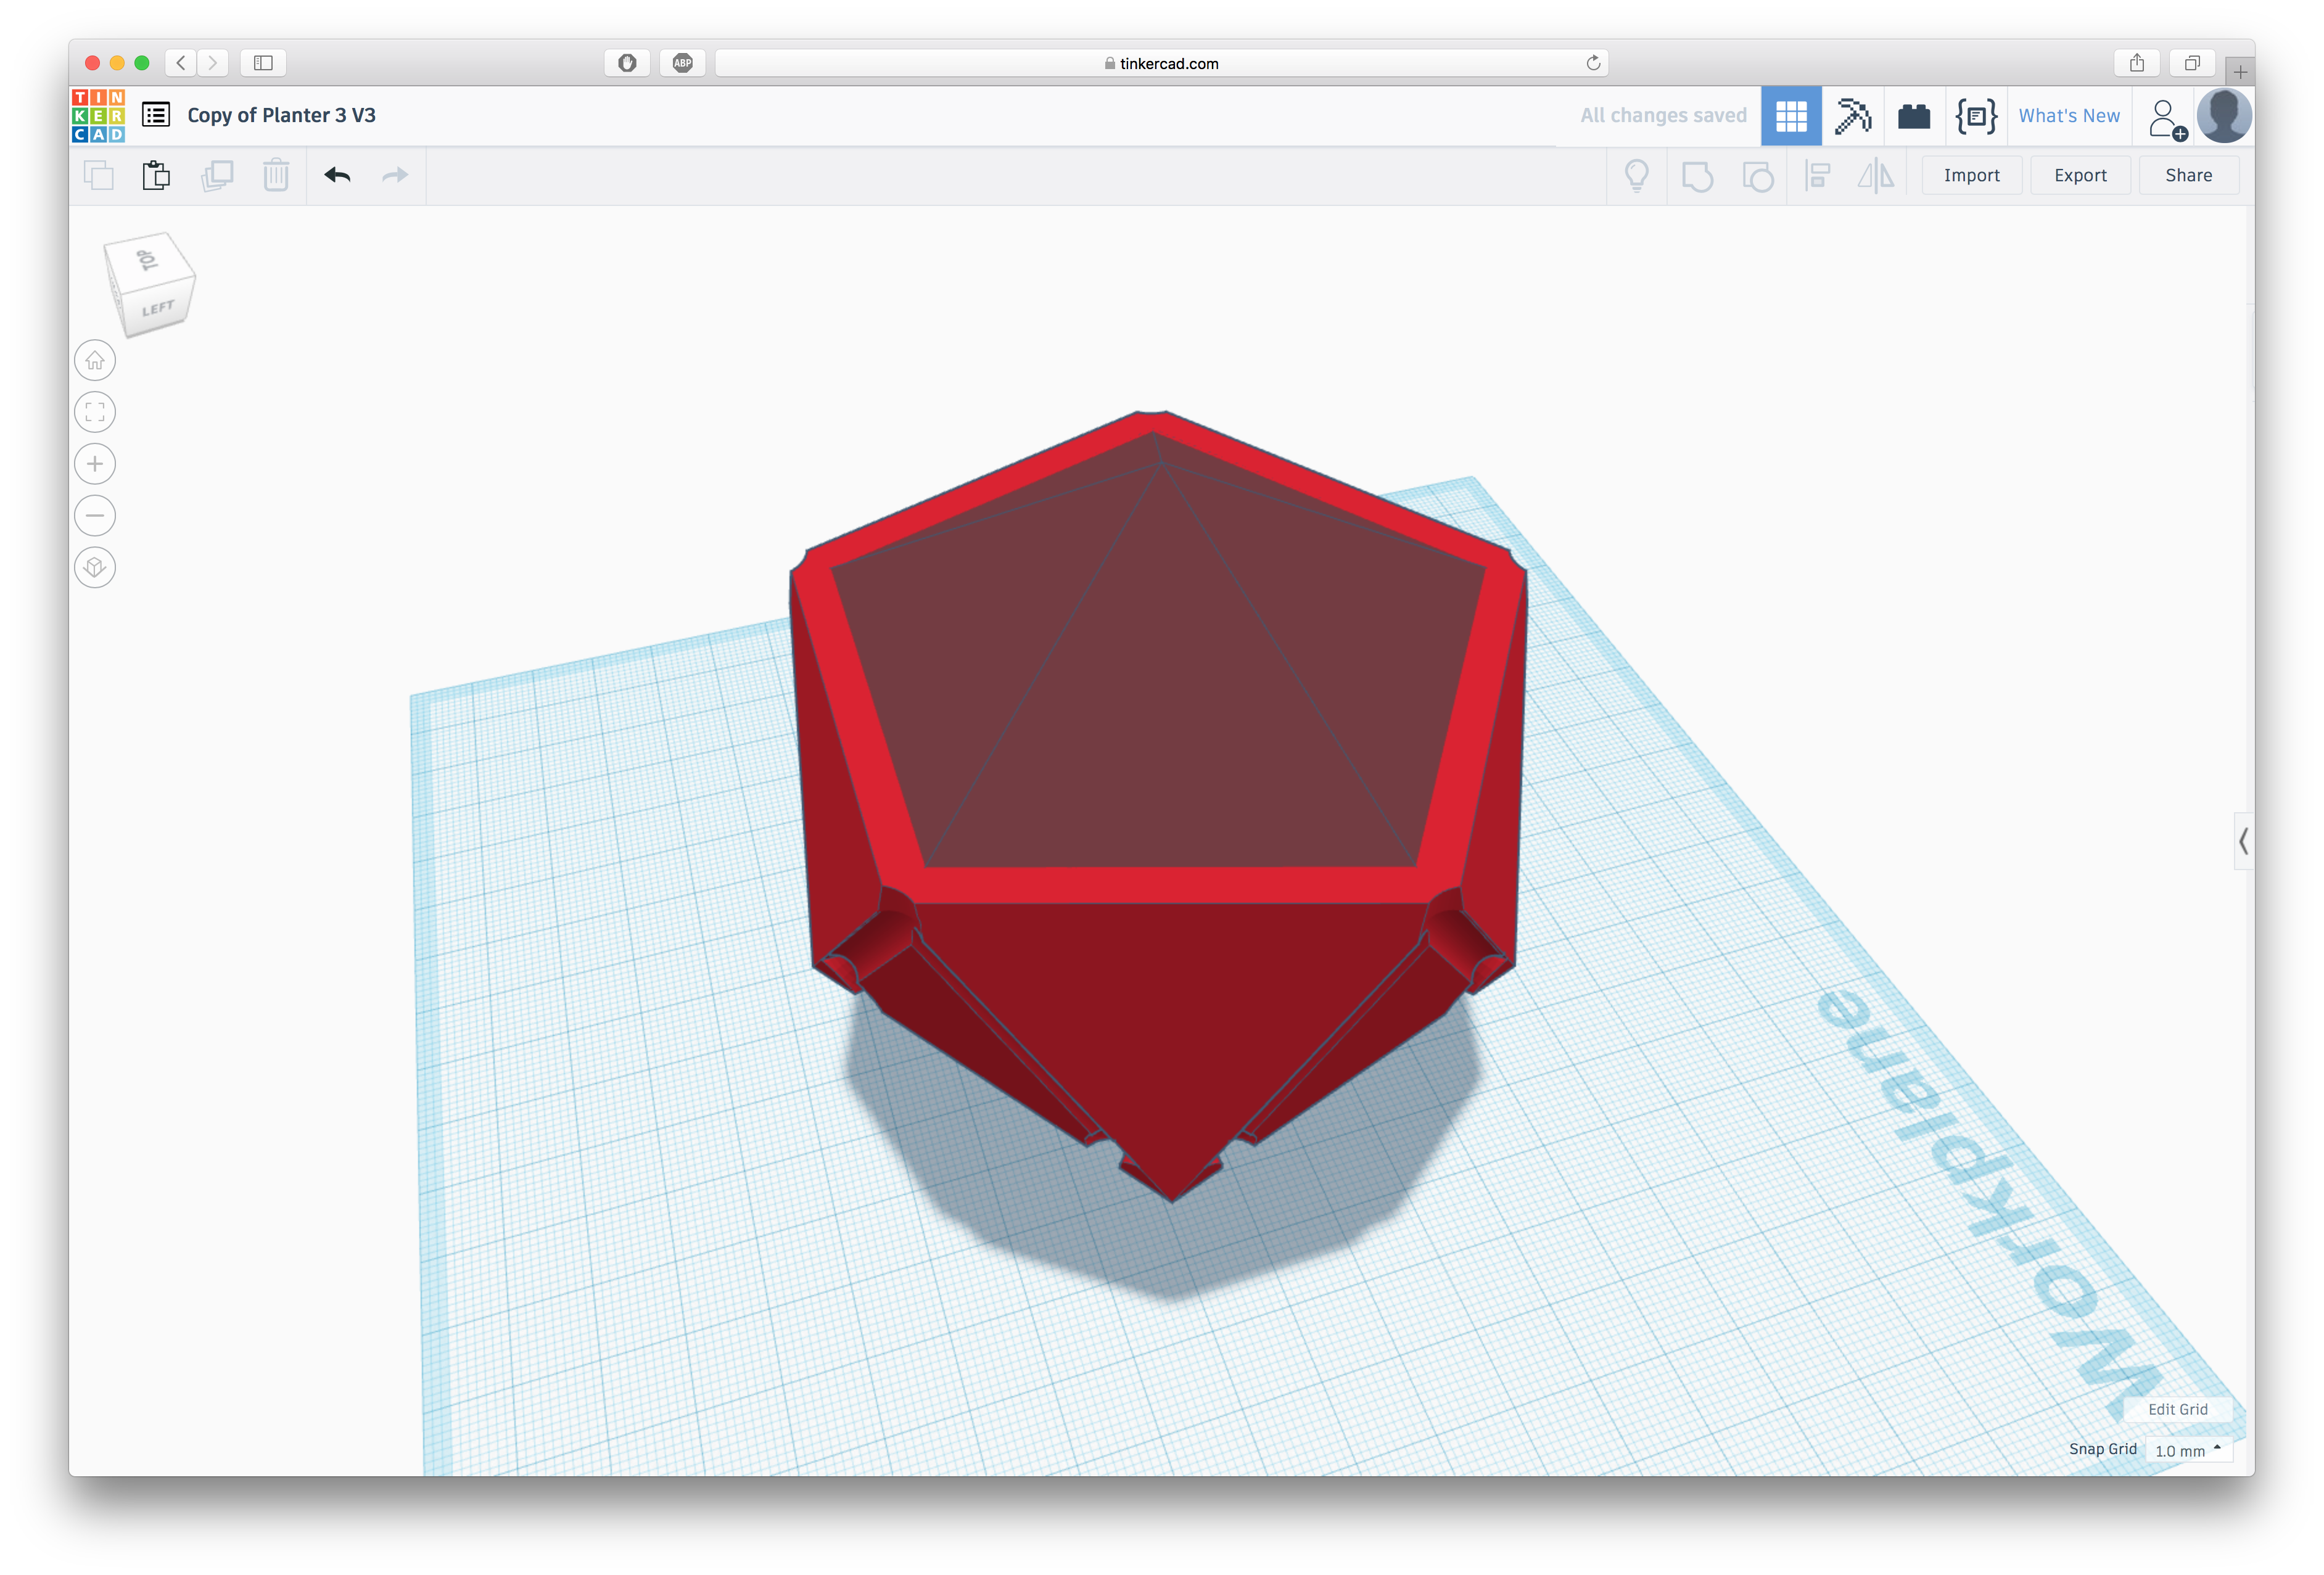Expand the collapsed shapes panel arrow

(2243, 841)
